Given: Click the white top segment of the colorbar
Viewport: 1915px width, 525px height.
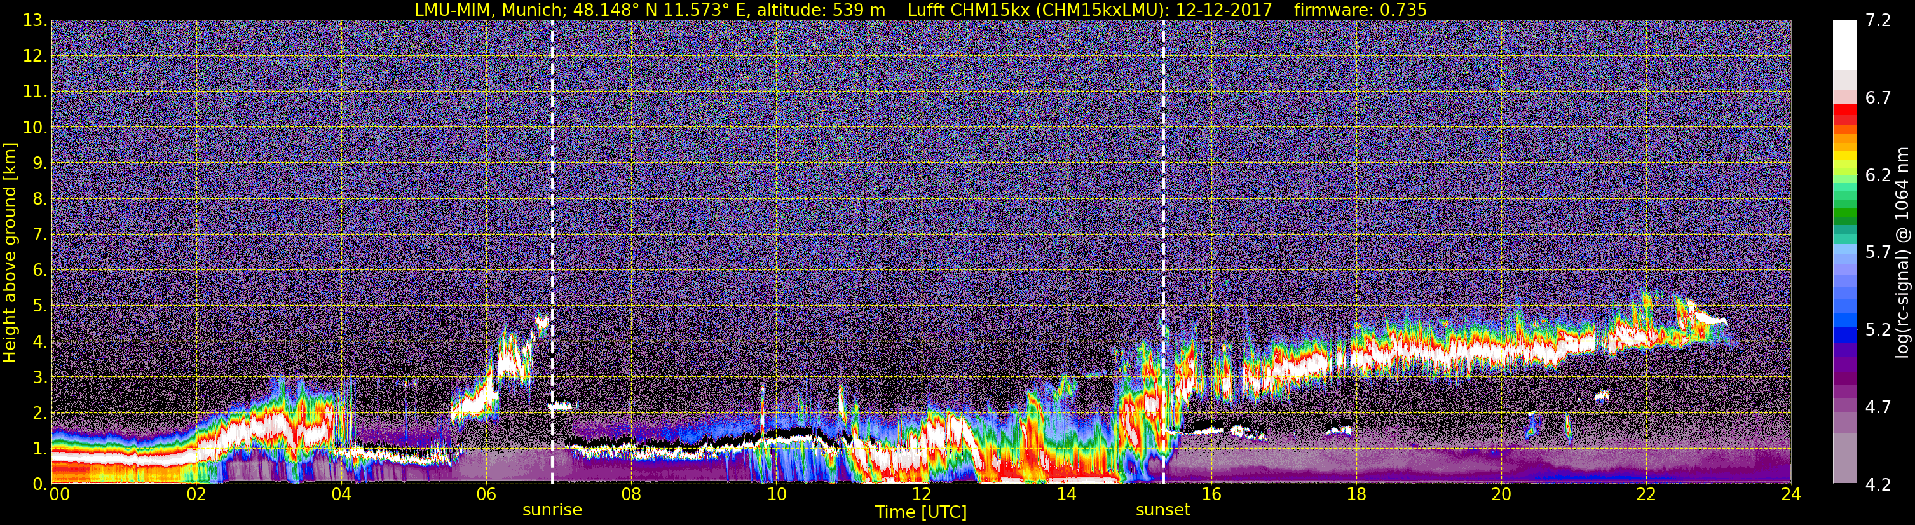Looking at the screenshot, I should coord(1844,44).
